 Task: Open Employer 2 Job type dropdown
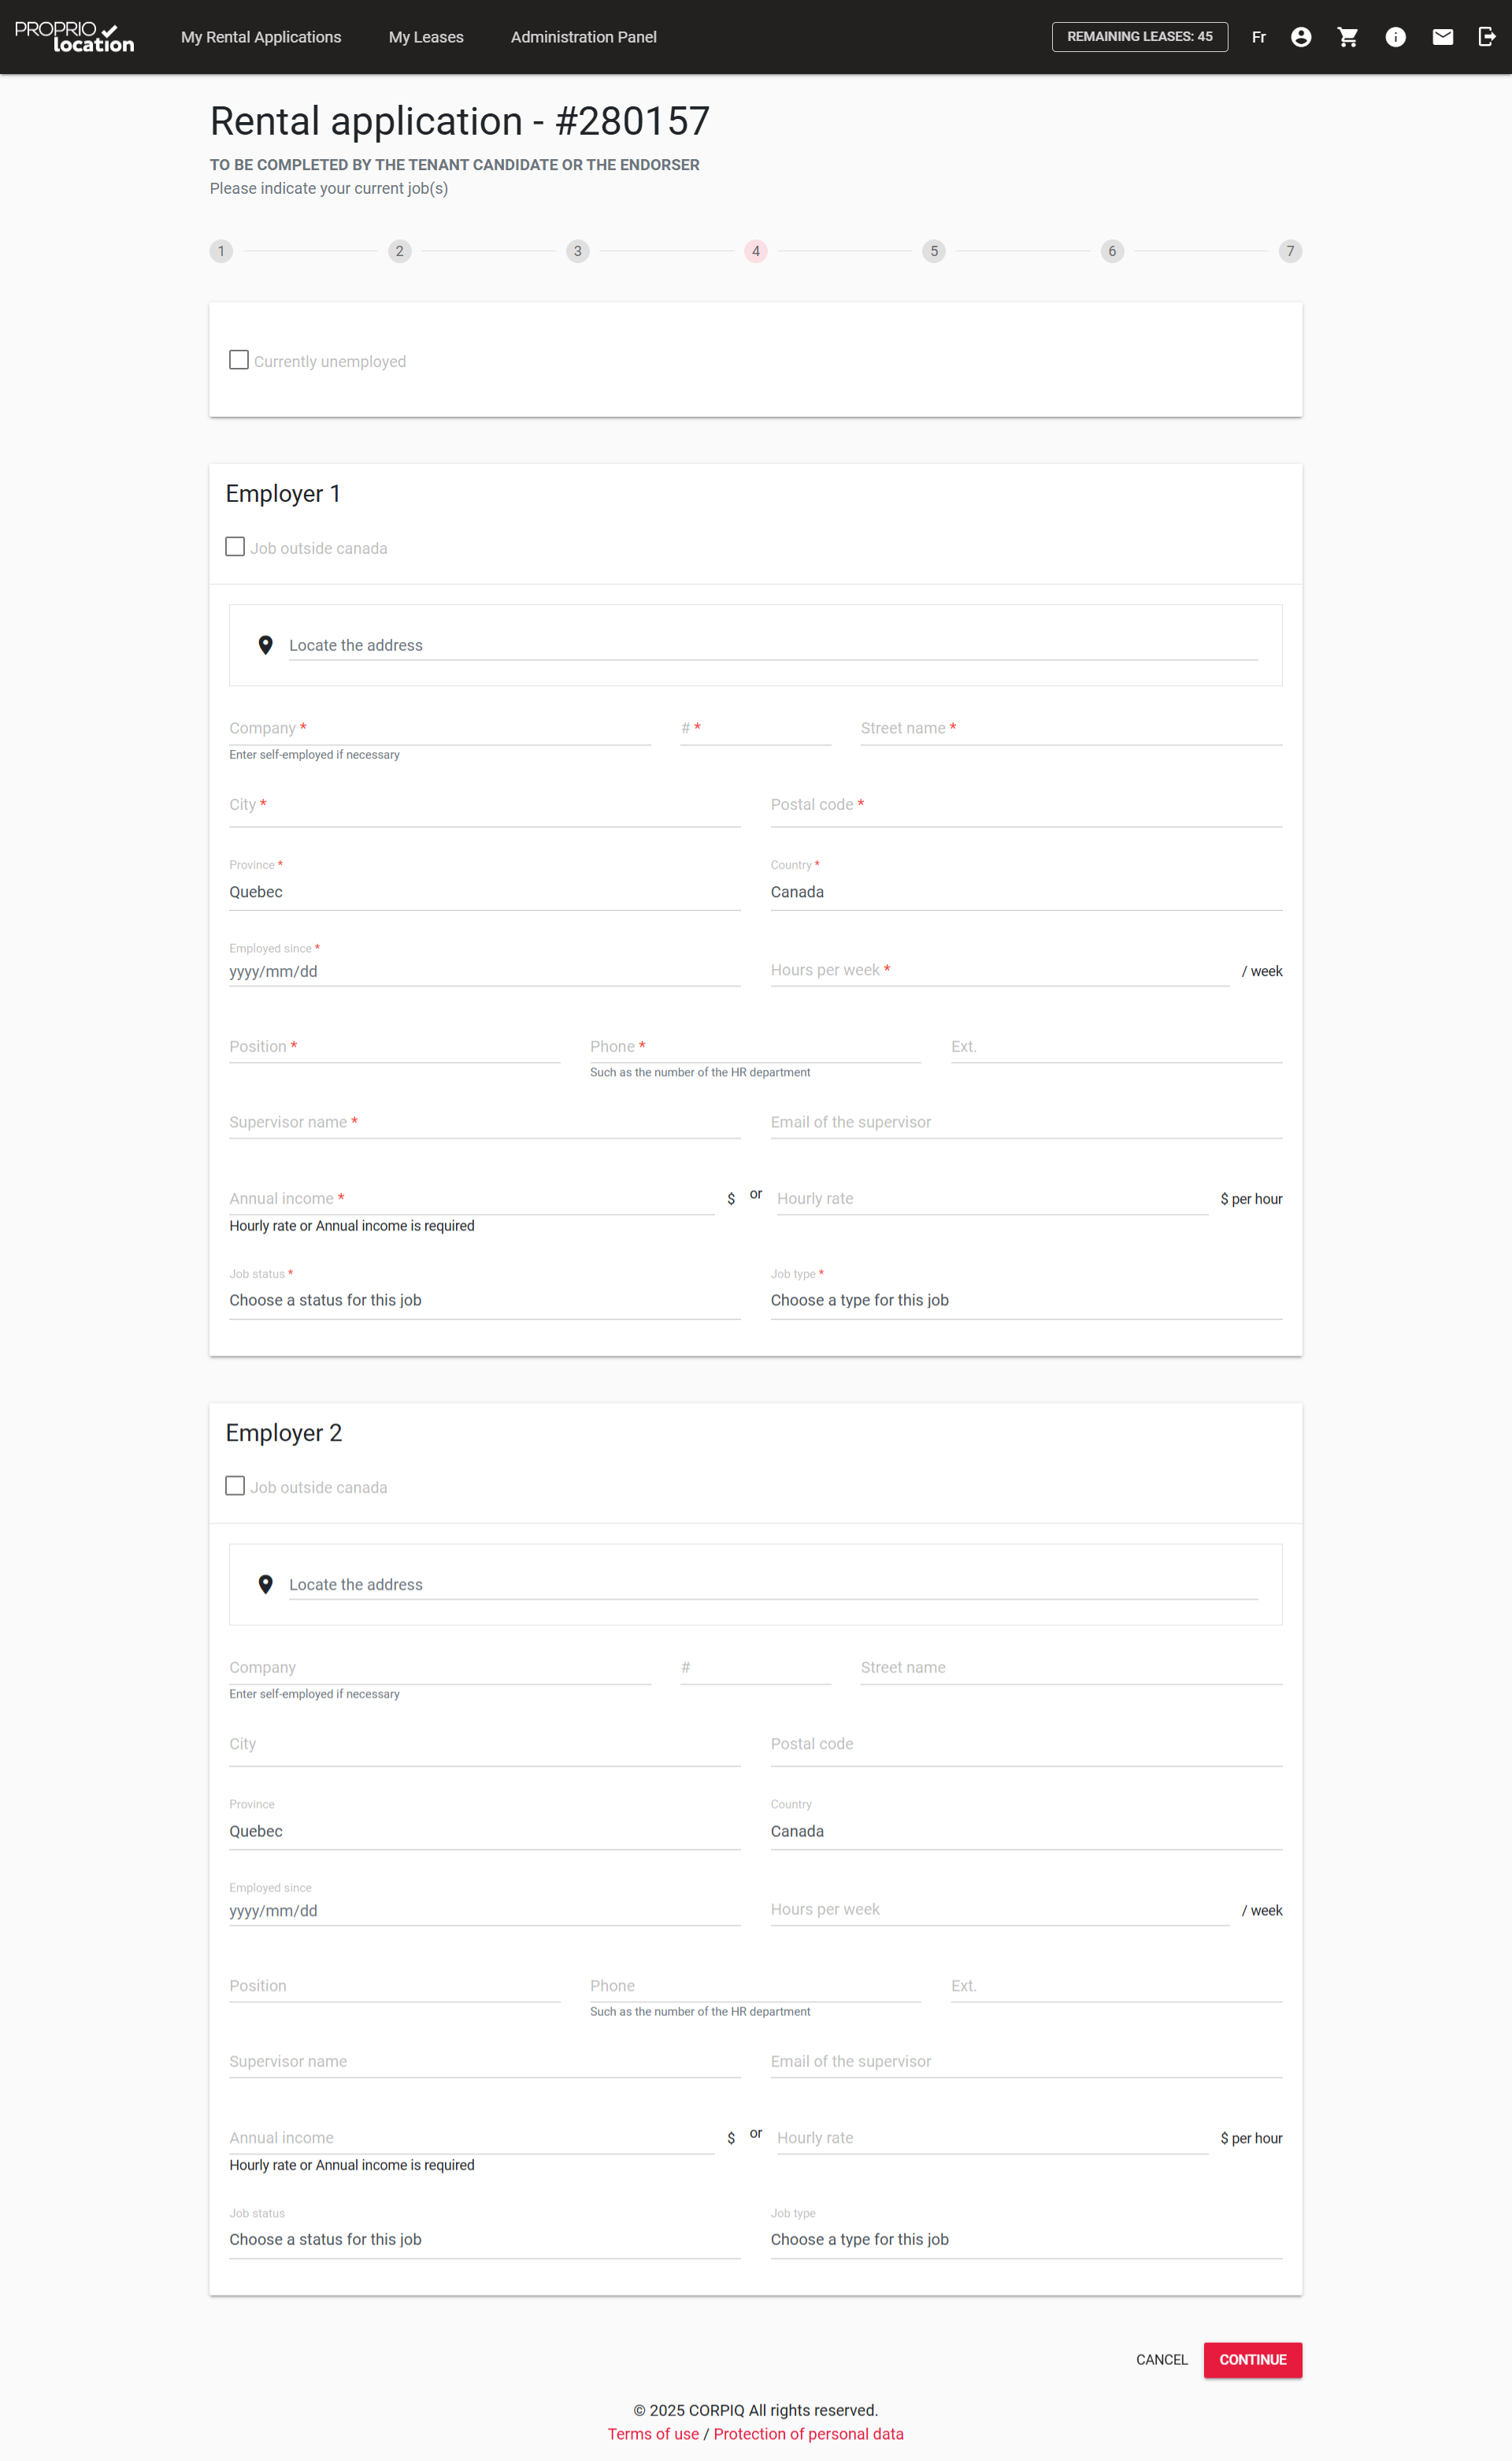pyautogui.click(x=1025, y=2240)
